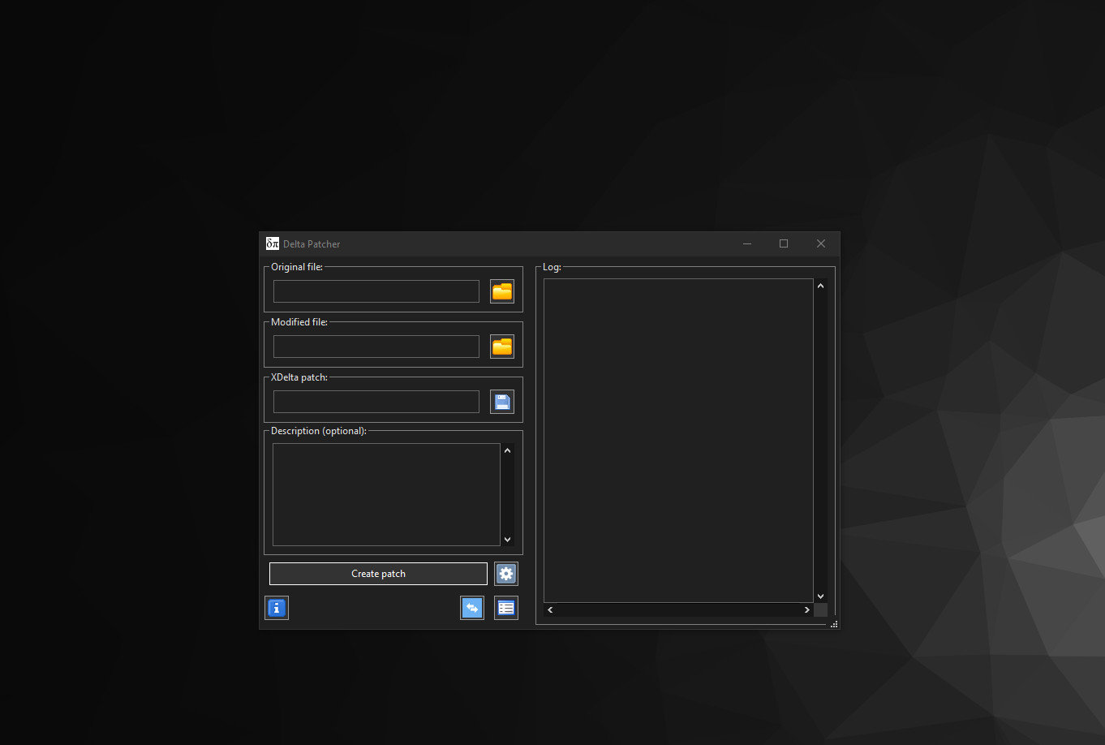
Task: Click the Log horizontal scrollbar right arrow
Action: pos(806,609)
